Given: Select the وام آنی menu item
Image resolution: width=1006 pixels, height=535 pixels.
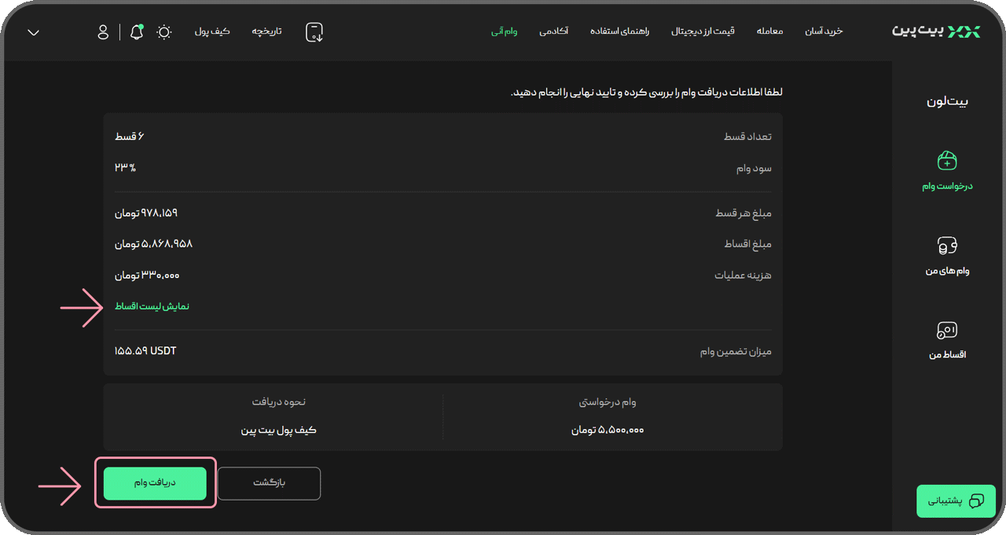Looking at the screenshot, I should [504, 31].
